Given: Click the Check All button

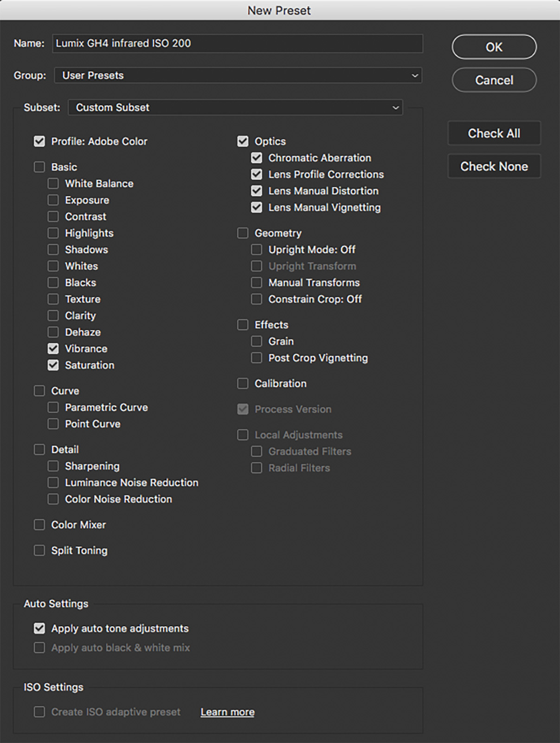Looking at the screenshot, I should [x=494, y=133].
